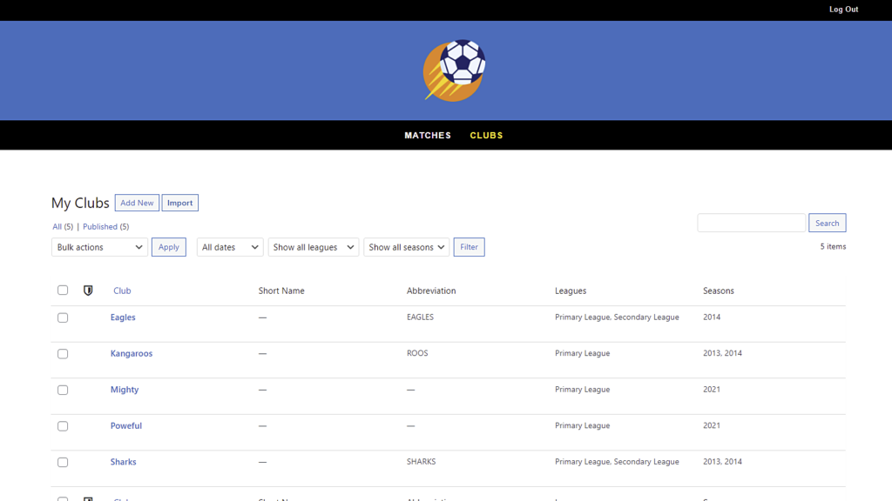Switch to the MATCHES tab
The width and height of the screenshot is (892, 501).
pos(427,135)
